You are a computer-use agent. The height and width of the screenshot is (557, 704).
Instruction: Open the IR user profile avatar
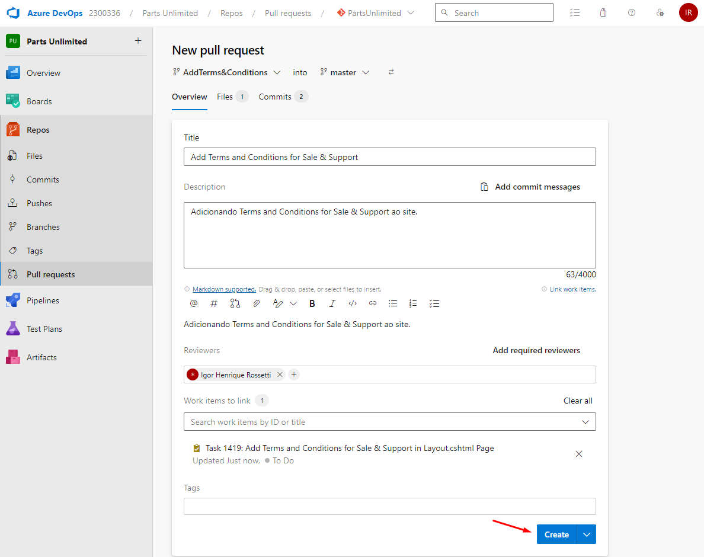[x=688, y=13]
